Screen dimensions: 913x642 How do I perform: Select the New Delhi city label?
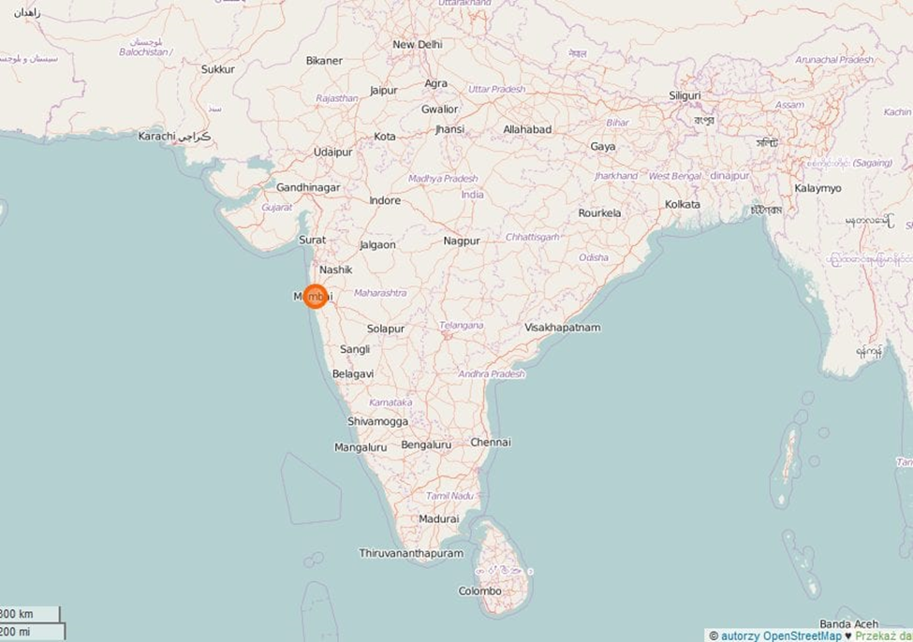tap(418, 44)
